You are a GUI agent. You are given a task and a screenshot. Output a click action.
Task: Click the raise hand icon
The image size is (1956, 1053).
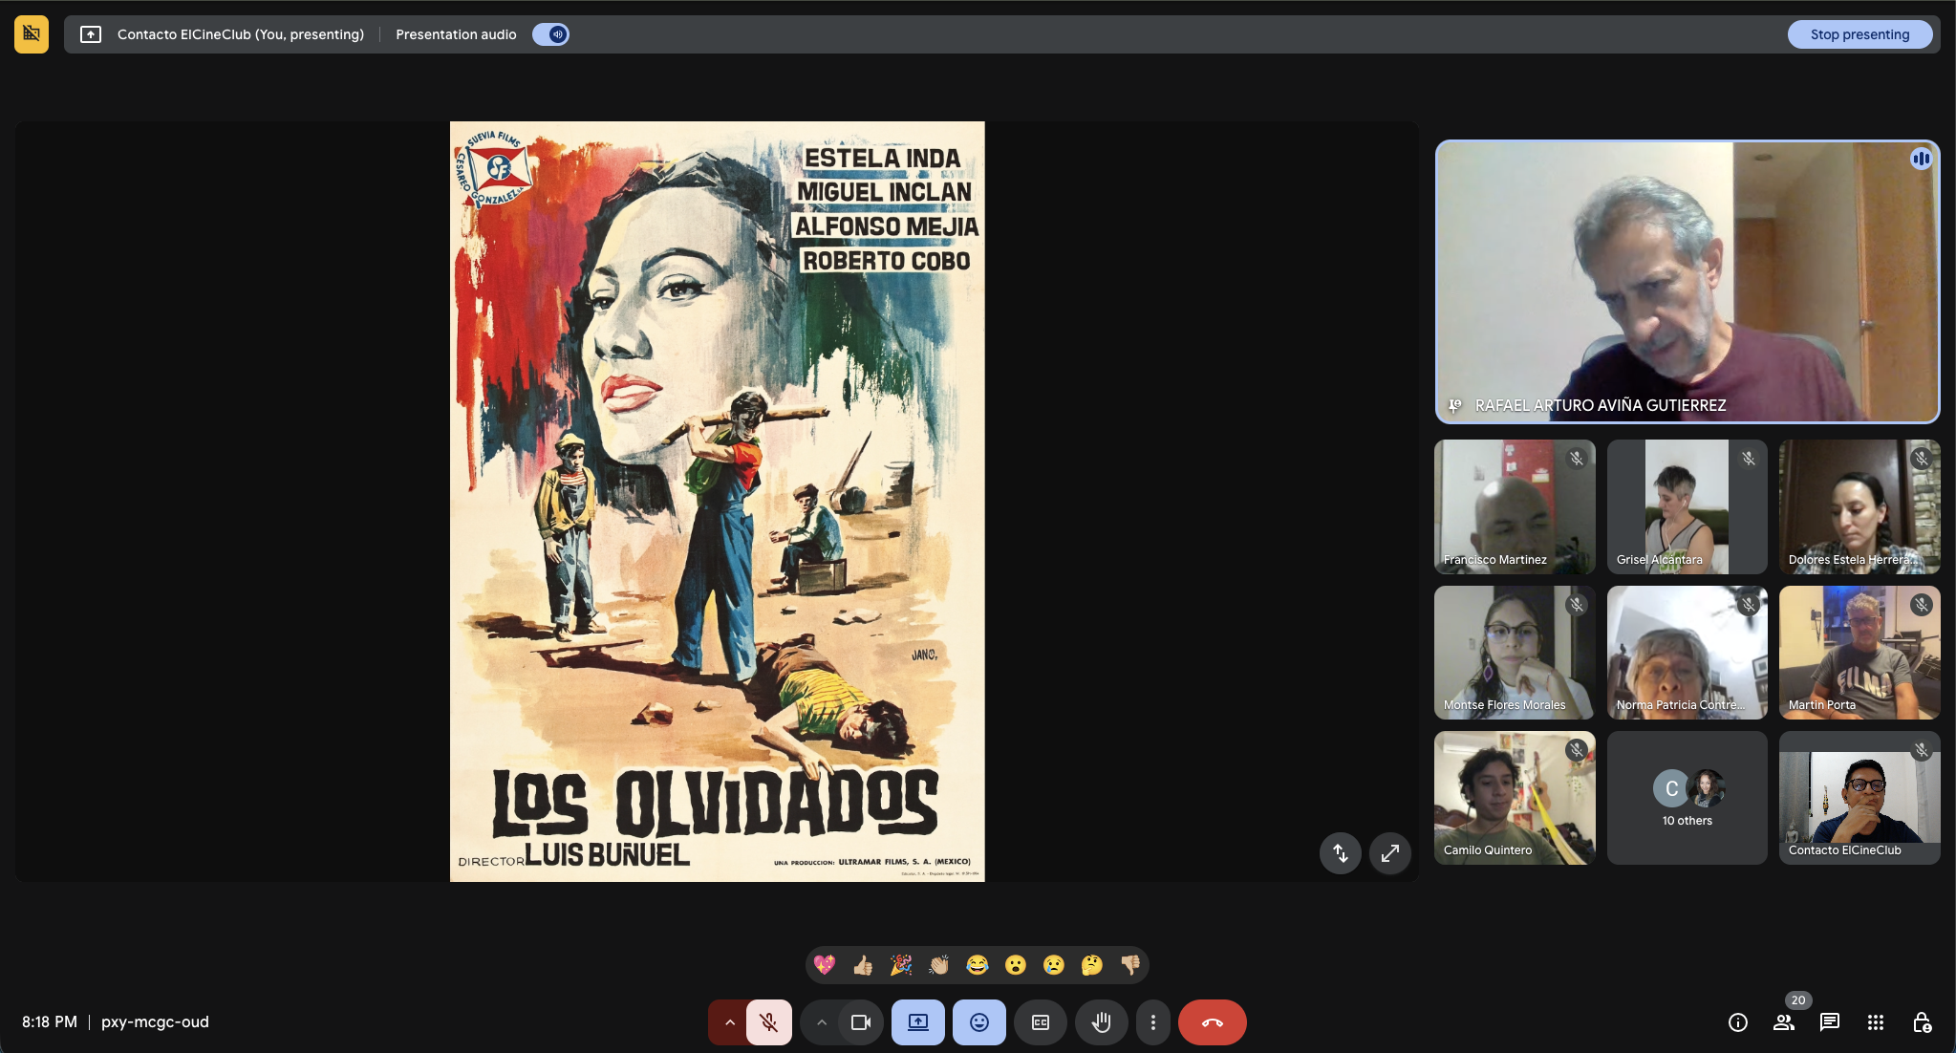[x=1101, y=1022]
